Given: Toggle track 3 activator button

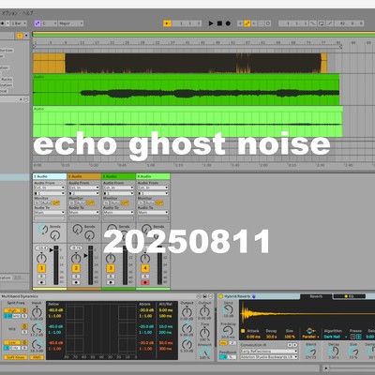Looking at the screenshot, I should (x=111, y=268).
